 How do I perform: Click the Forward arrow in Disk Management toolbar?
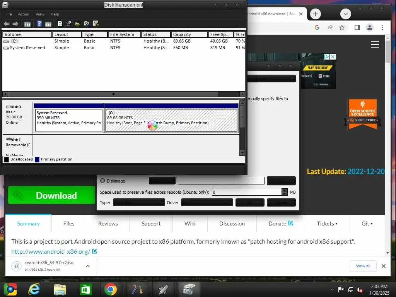click(x=15, y=24)
